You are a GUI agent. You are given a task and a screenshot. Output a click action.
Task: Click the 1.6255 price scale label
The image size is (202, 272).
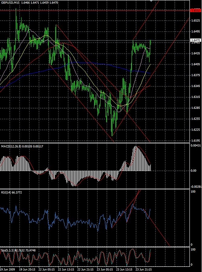[195, 119]
